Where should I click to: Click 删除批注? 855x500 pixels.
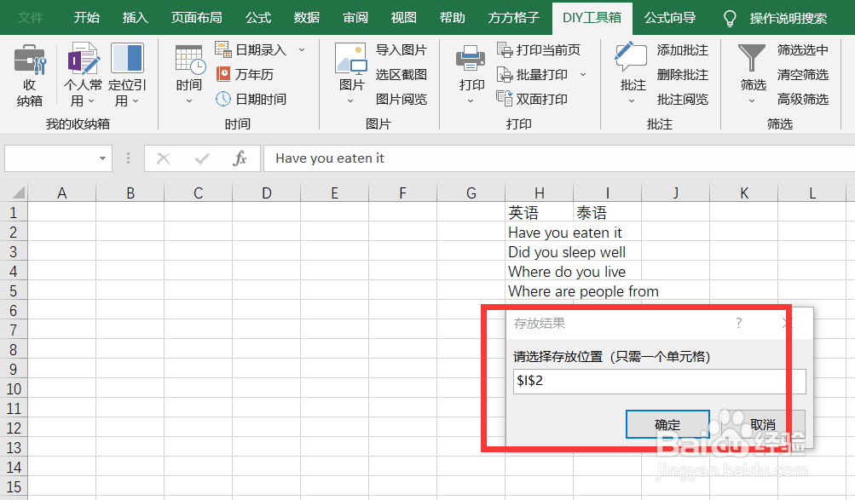[x=683, y=74]
